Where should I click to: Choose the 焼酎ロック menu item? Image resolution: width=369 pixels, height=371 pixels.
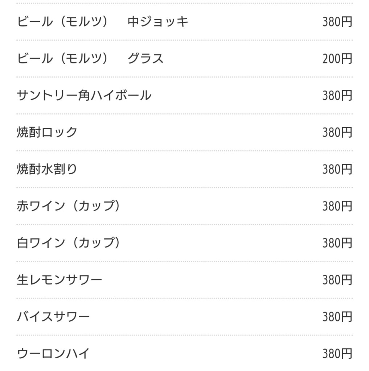47,132
